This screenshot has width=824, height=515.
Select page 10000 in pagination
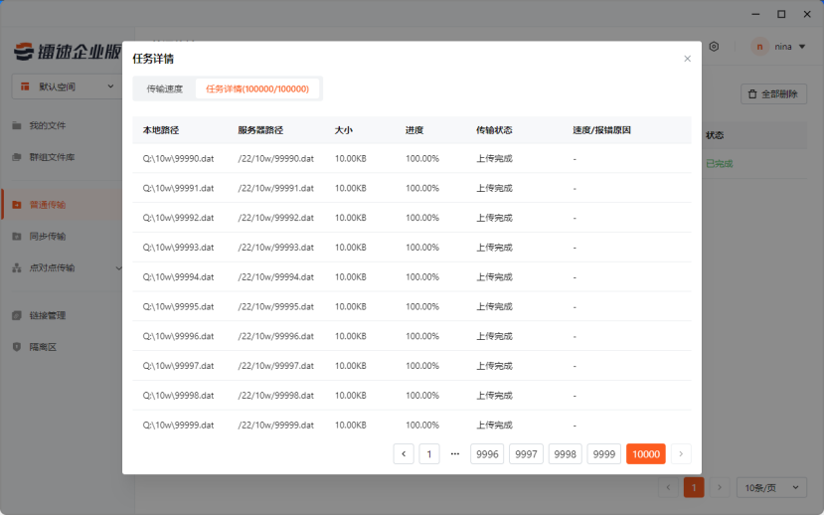[646, 454]
